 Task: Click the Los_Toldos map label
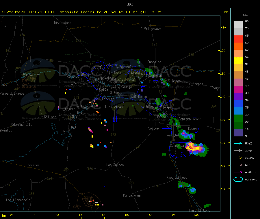115,165
